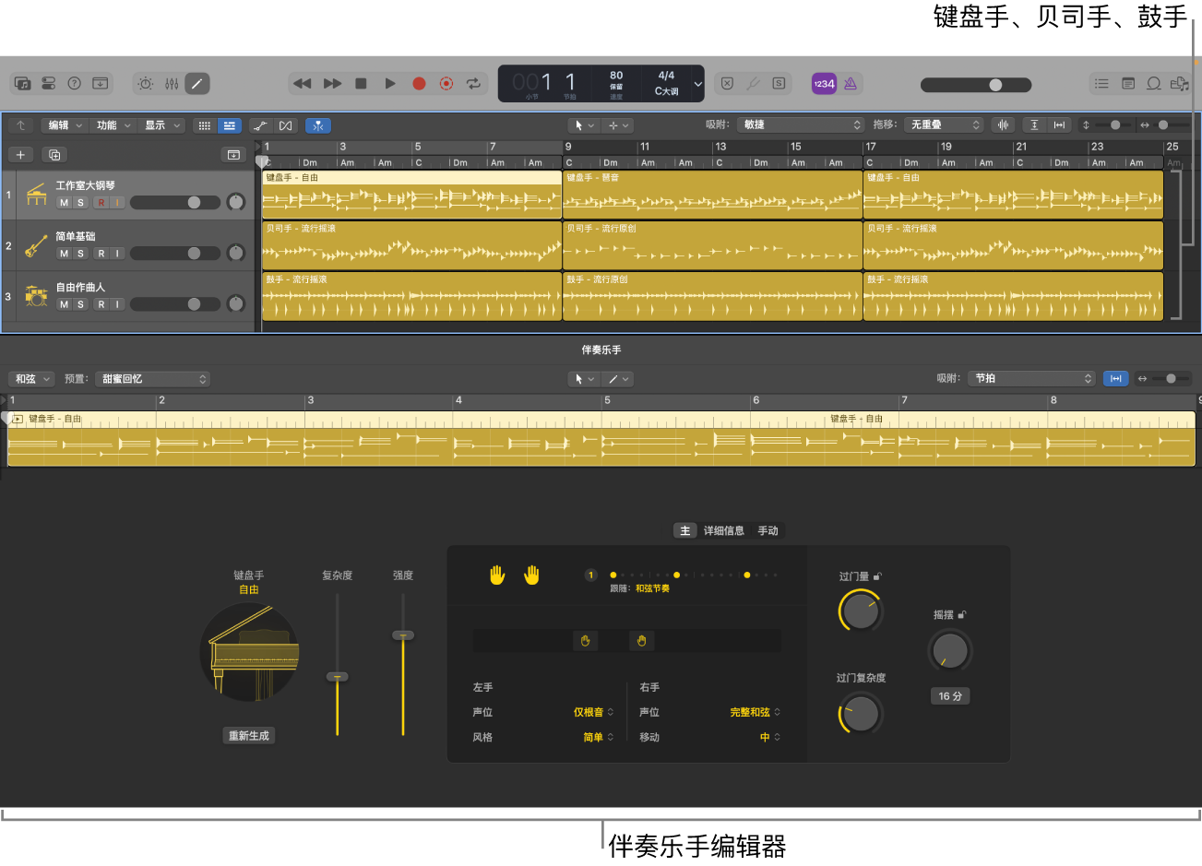Screen dimensions: 1202x866
Task: Switch to the 手动 tab
Action: click(768, 531)
